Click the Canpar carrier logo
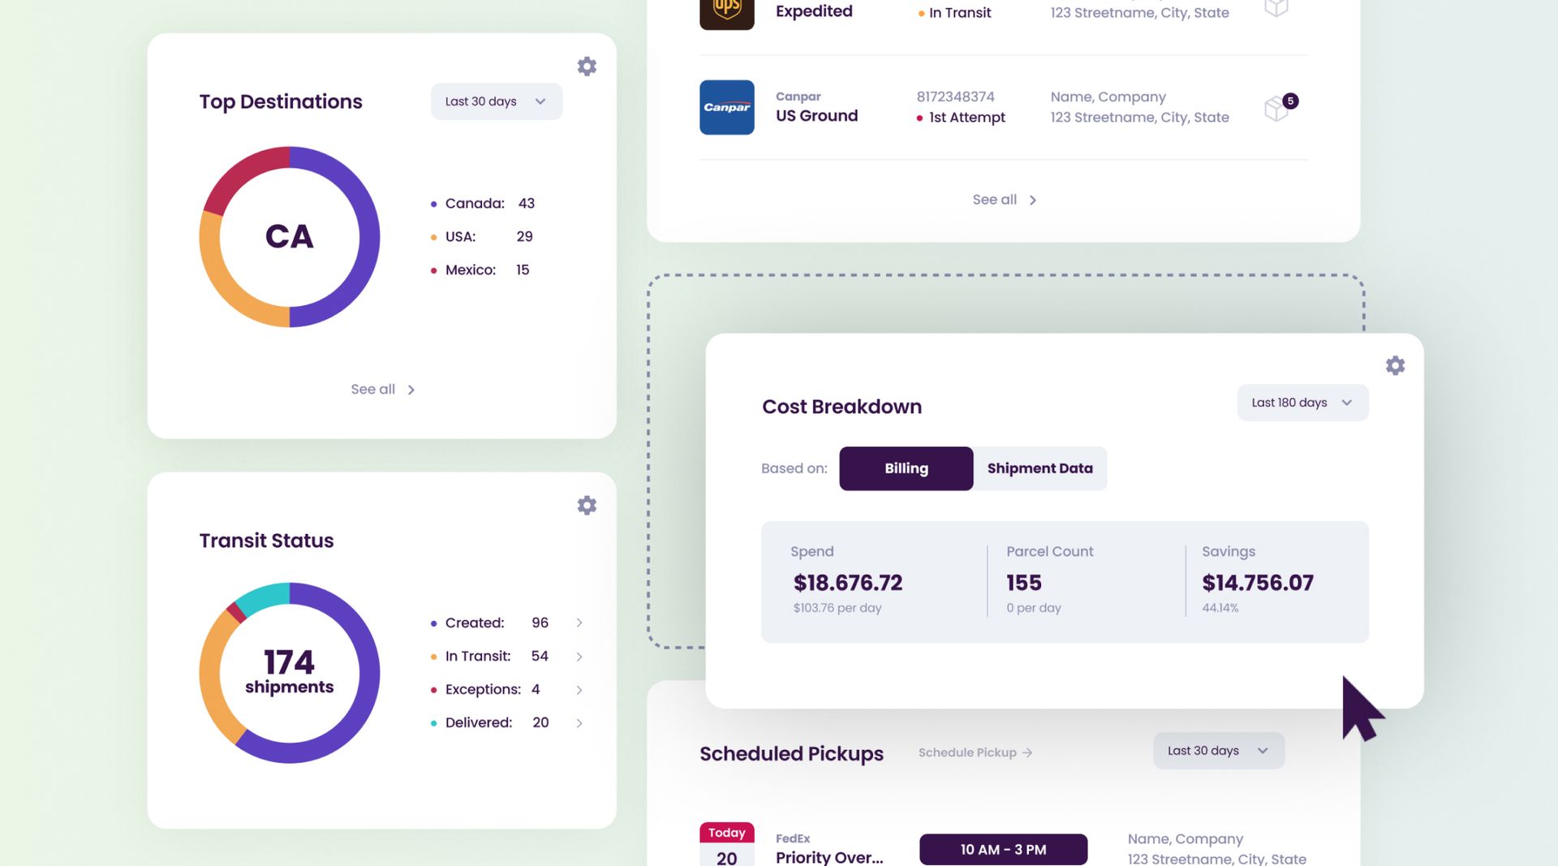This screenshot has width=1558, height=866. (726, 106)
